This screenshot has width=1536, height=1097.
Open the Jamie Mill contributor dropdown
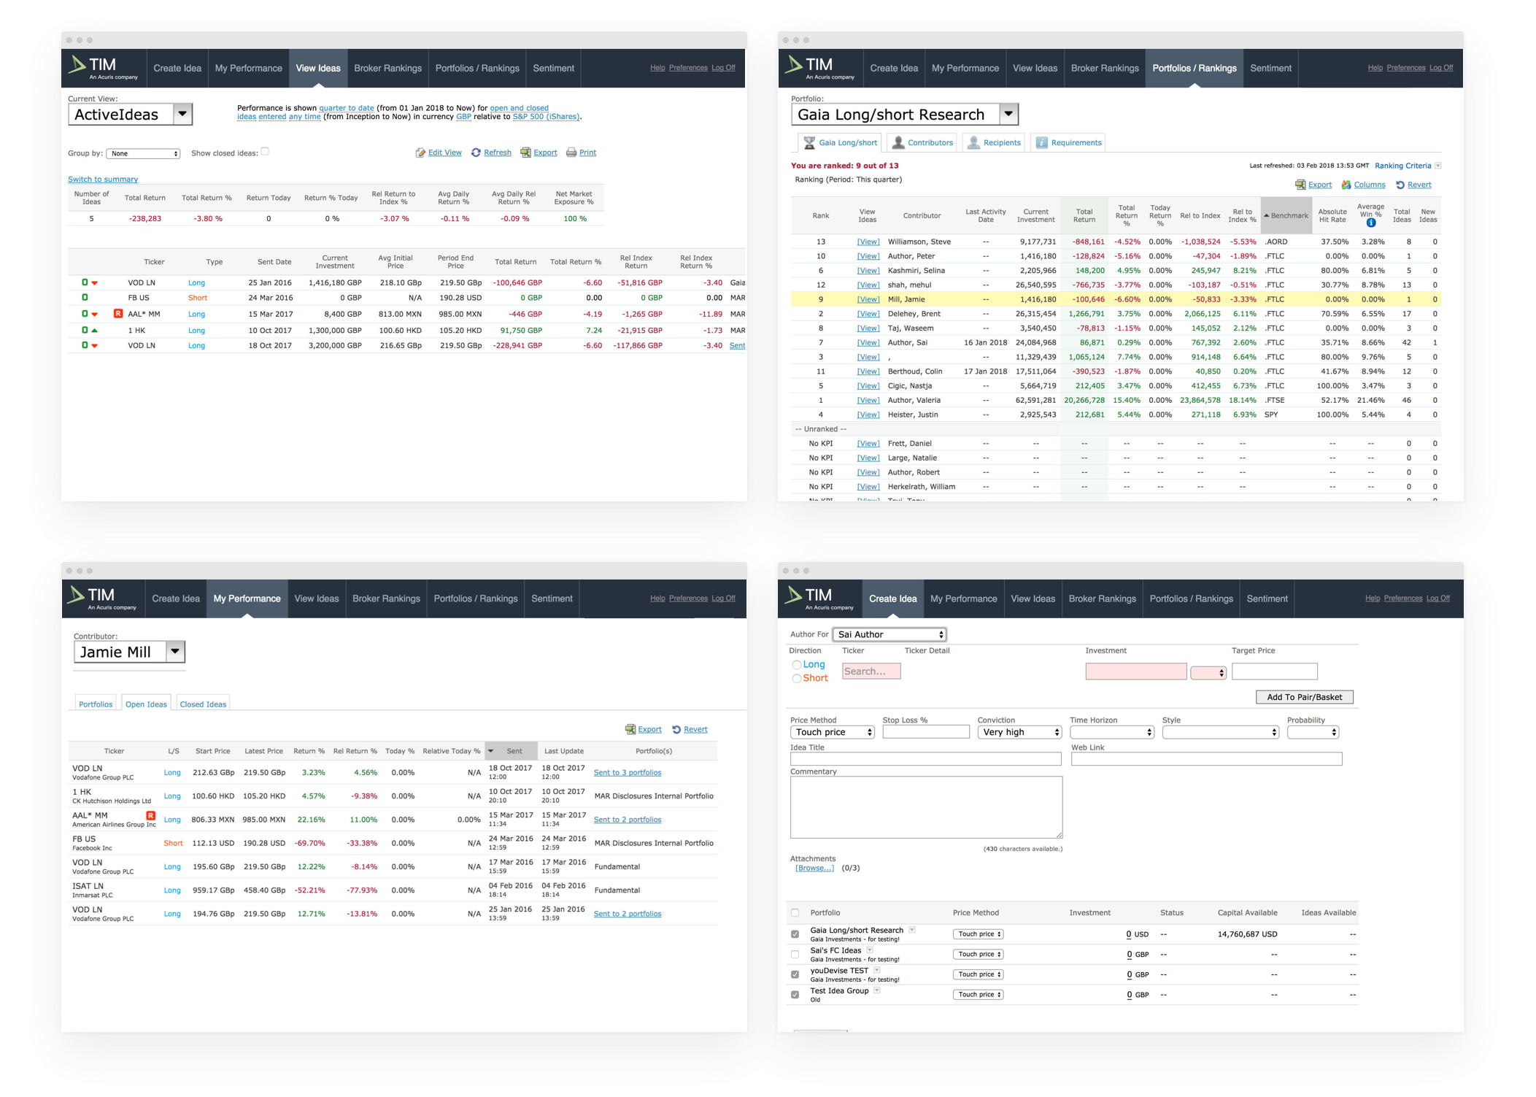[130, 652]
